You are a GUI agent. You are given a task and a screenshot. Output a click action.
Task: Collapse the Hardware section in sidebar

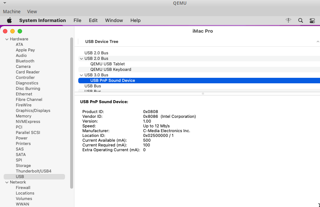click(7, 39)
